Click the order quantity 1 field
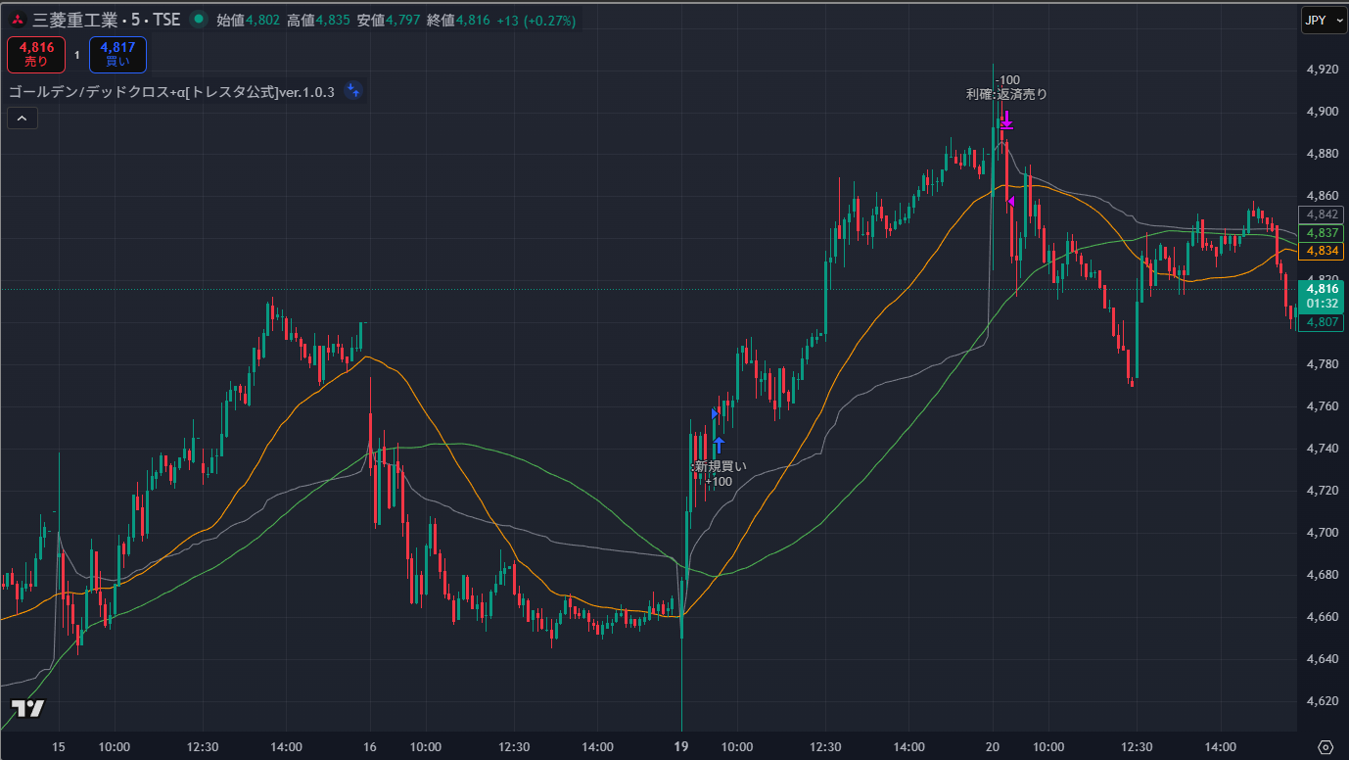1349x760 pixels. (x=76, y=55)
